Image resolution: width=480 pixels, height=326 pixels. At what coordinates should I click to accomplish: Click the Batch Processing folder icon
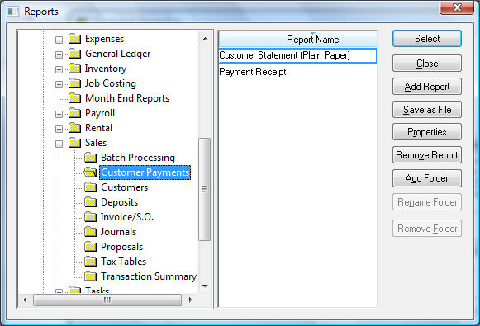point(90,158)
